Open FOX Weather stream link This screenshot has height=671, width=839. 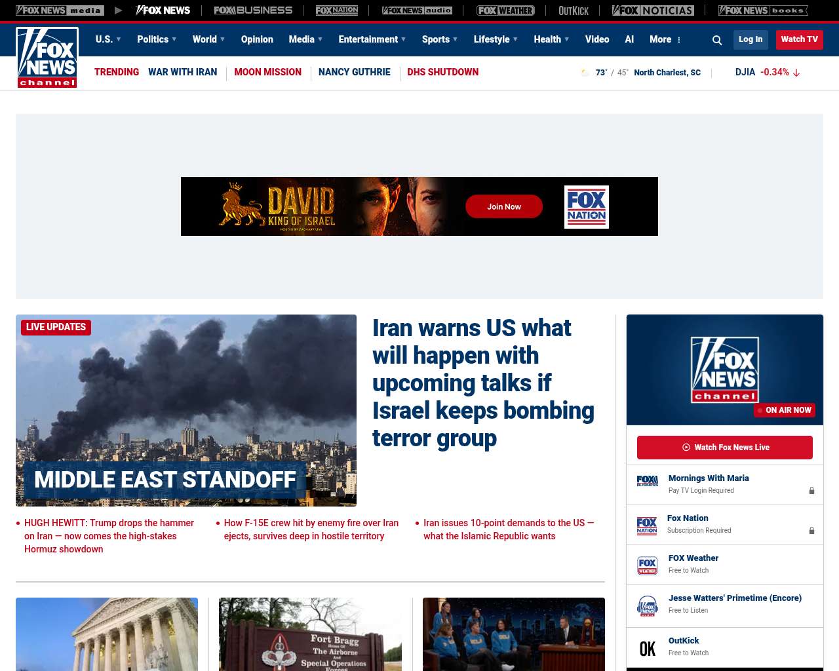coord(693,558)
